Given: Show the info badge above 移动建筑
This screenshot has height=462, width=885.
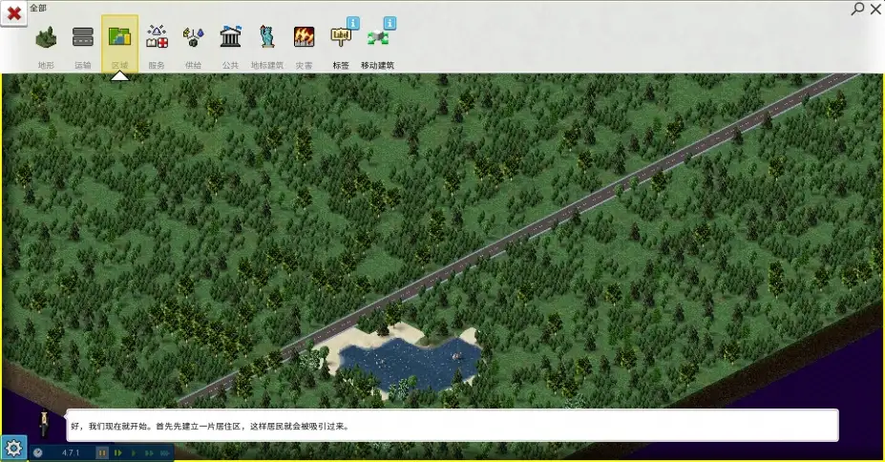Looking at the screenshot, I should pos(390,23).
